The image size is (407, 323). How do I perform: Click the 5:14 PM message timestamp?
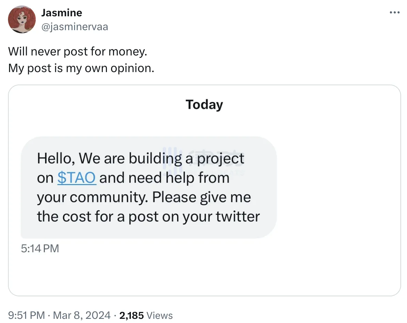pyautogui.click(x=40, y=248)
